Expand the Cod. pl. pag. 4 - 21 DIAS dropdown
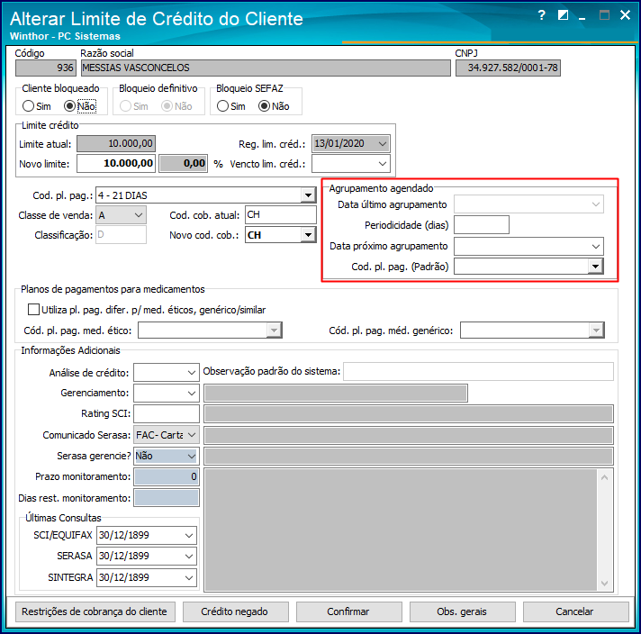 (x=308, y=195)
